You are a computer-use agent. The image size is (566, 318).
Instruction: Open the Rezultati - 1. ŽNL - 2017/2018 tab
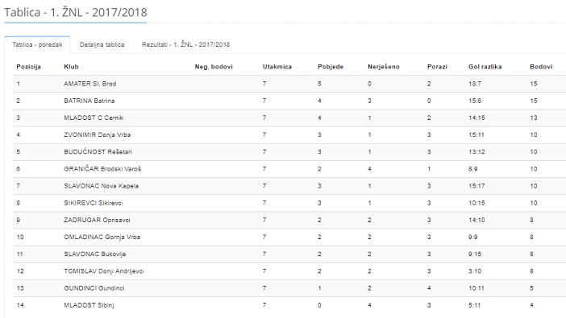click(185, 45)
